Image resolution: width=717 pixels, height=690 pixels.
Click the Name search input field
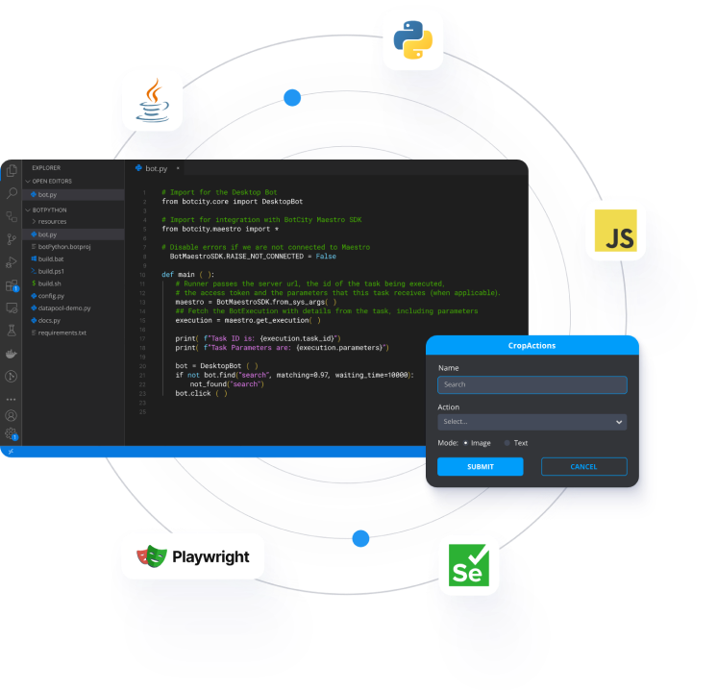click(x=532, y=384)
